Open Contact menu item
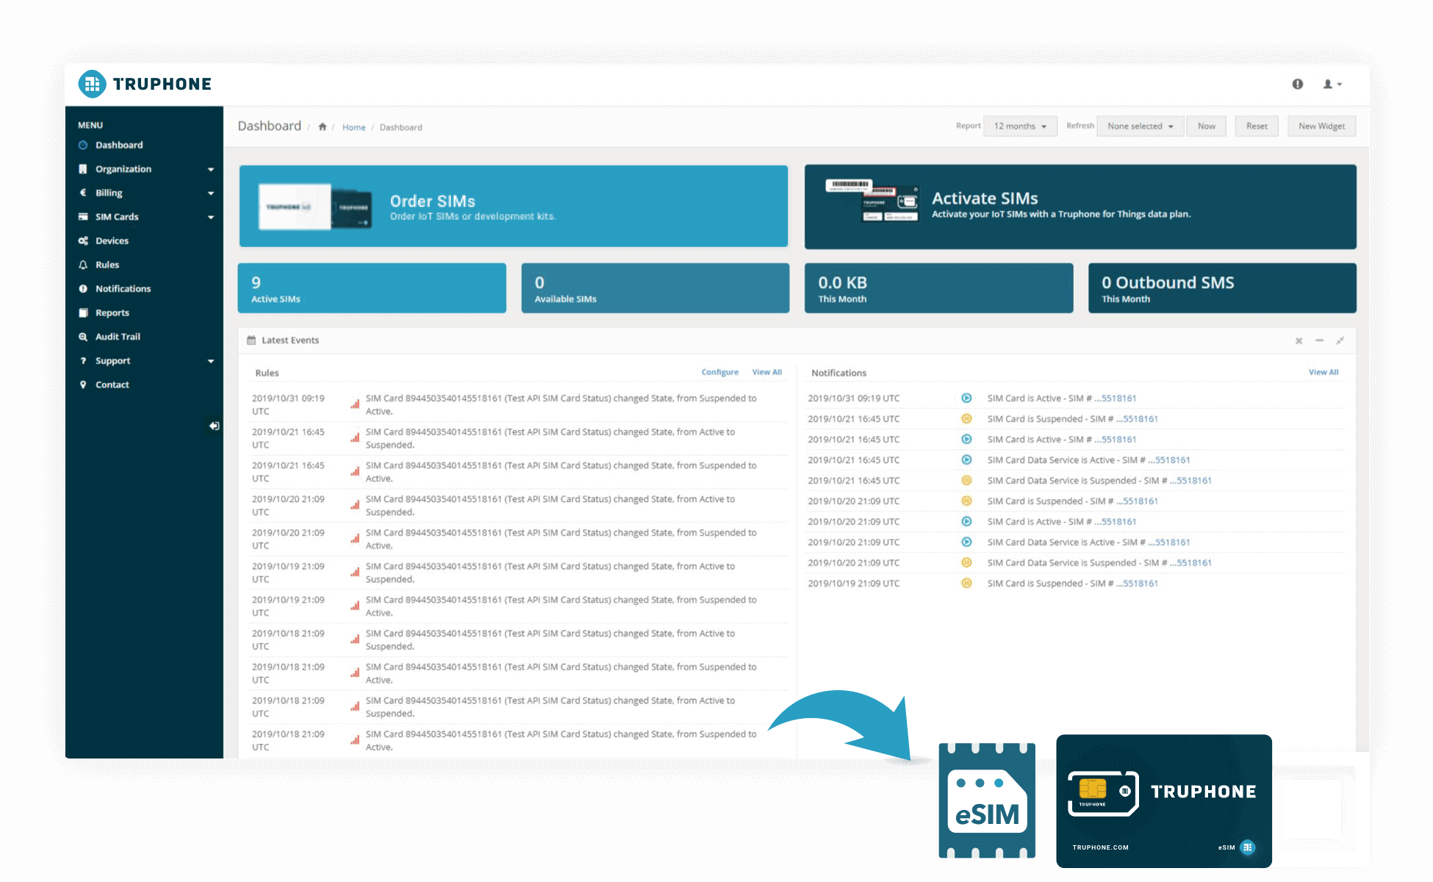The height and width of the screenshot is (882, 1433). (112, 384)
